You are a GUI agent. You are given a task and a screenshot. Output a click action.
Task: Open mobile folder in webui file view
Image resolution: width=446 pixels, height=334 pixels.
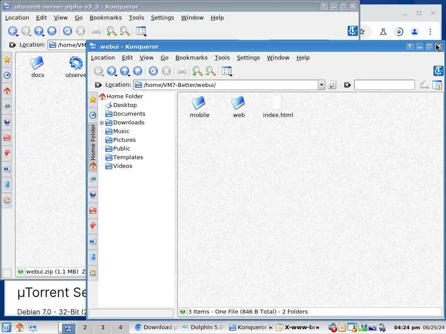click(199, 107)
